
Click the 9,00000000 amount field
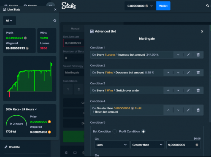pos(183,145)
